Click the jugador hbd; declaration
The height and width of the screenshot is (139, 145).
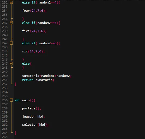(33, 116)
